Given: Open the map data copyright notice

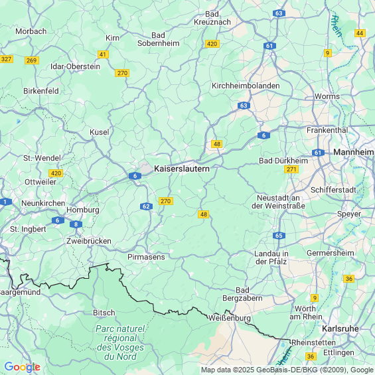Looking at the screenshot, I should click(287, 370).
